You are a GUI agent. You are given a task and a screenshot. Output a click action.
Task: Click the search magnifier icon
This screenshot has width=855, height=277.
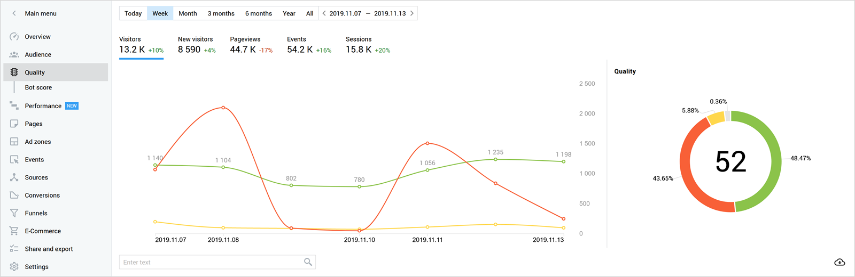[308, 262]
